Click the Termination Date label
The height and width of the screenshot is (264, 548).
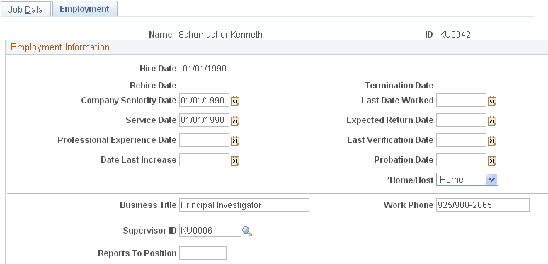(399, 86)
